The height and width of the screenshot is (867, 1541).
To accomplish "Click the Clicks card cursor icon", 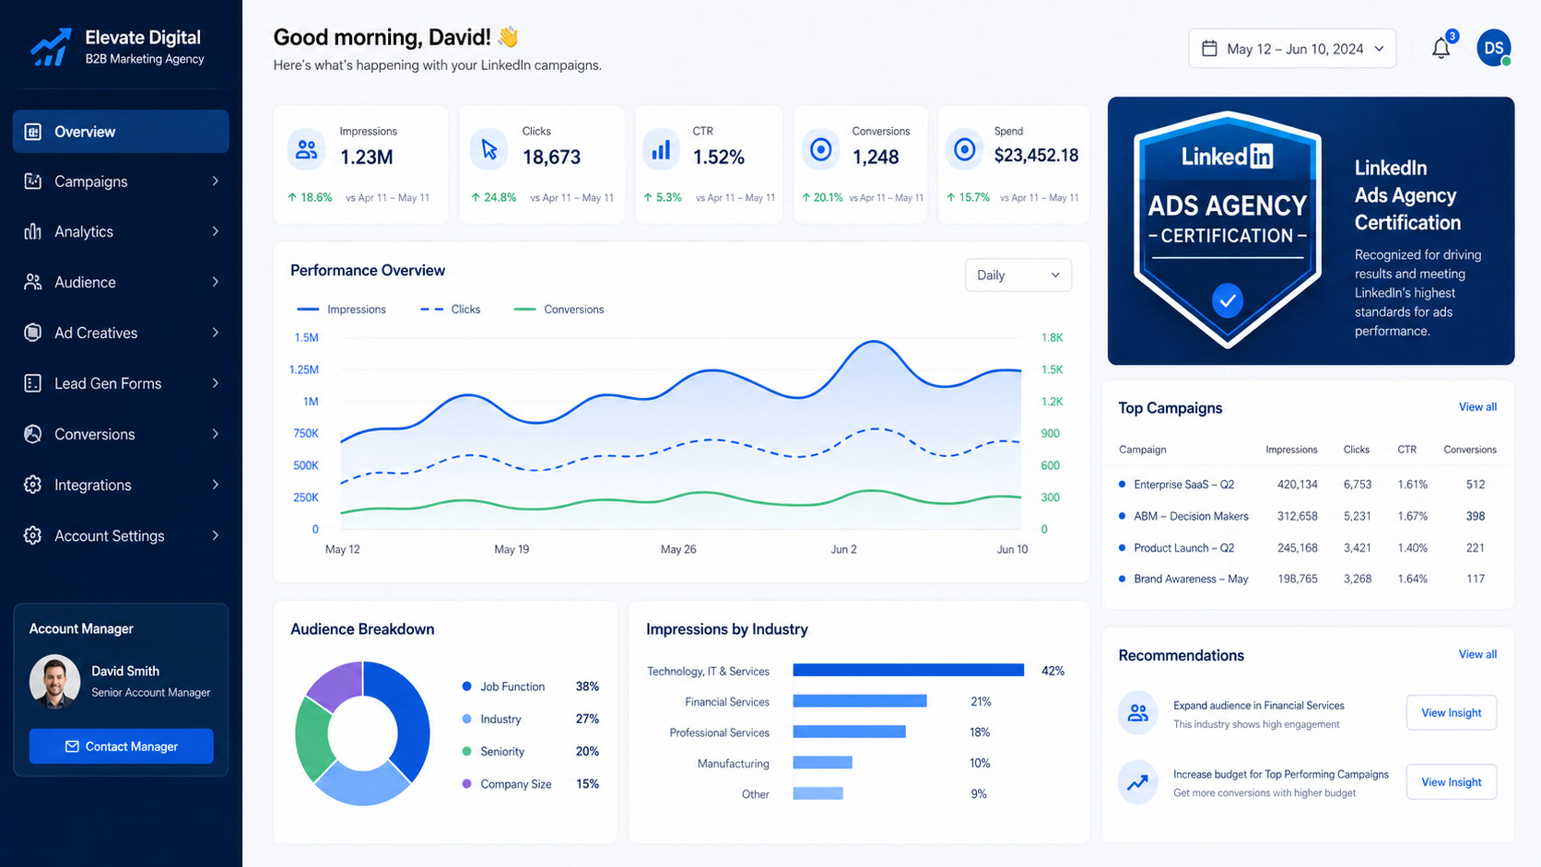I will (489, 149).
